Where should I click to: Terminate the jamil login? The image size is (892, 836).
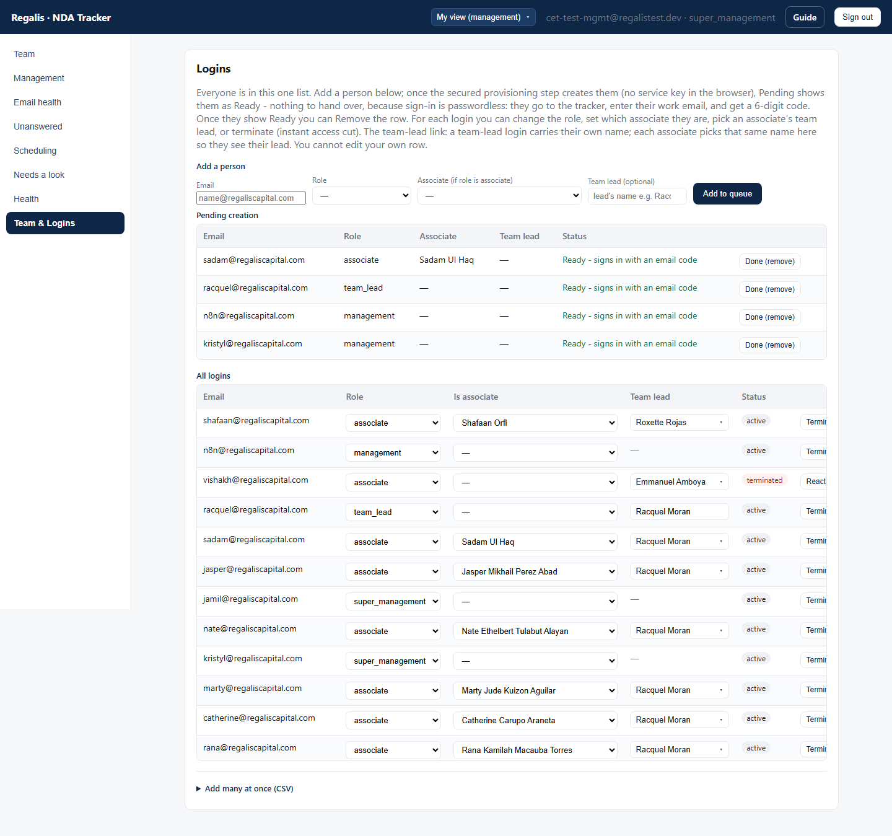point(814,601)
